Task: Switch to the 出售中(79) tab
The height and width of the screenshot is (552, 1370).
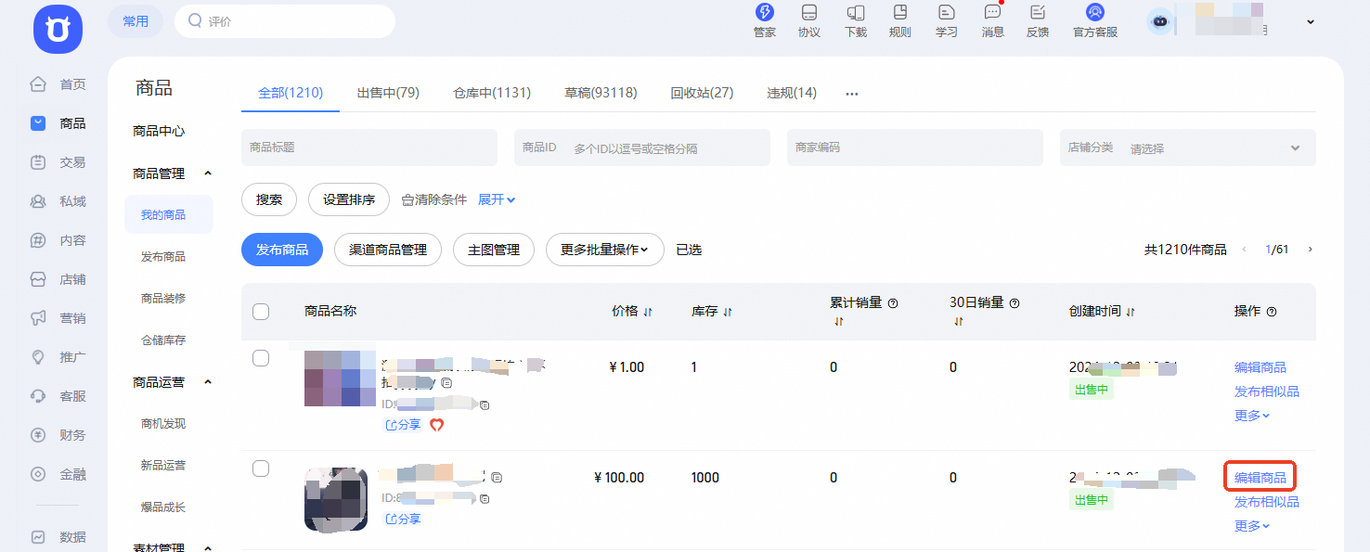Action: tap(388, 93)
